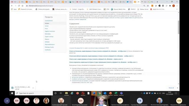This screenshot has height=106, width=189.
Task: Select participant avatar ХГ
Action: [120, 101]
